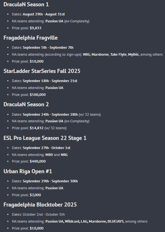Click BLUEJAYS team name
Viewport: 165px width, 232px height.
click(x=116, y=221)
